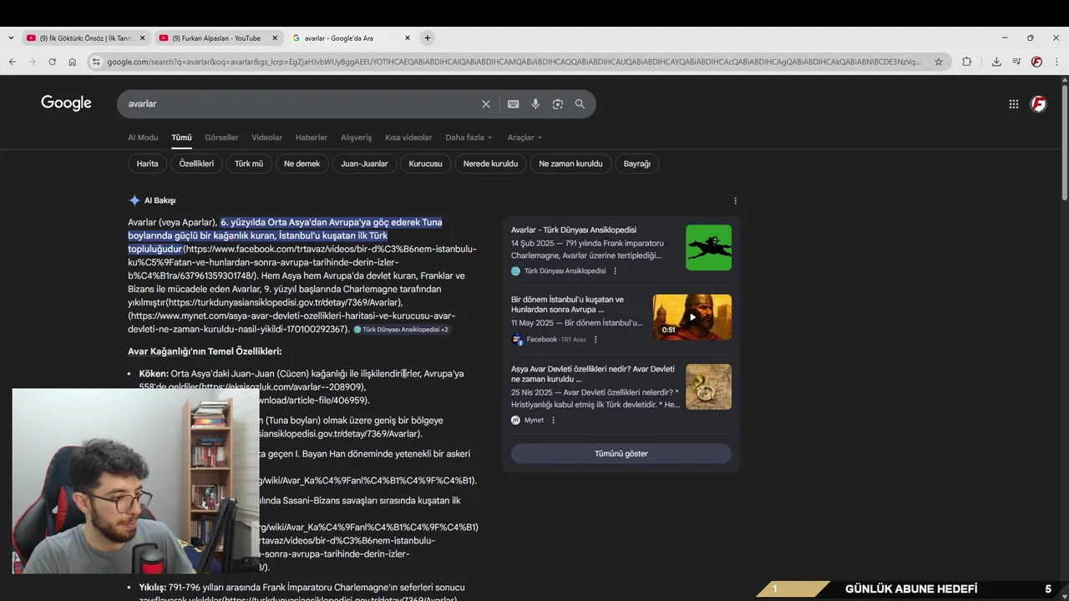Viewport: 1069px width, 601px height.
Task: Expand the Araçlar dropdown
Action: click(x=524, y=138)
